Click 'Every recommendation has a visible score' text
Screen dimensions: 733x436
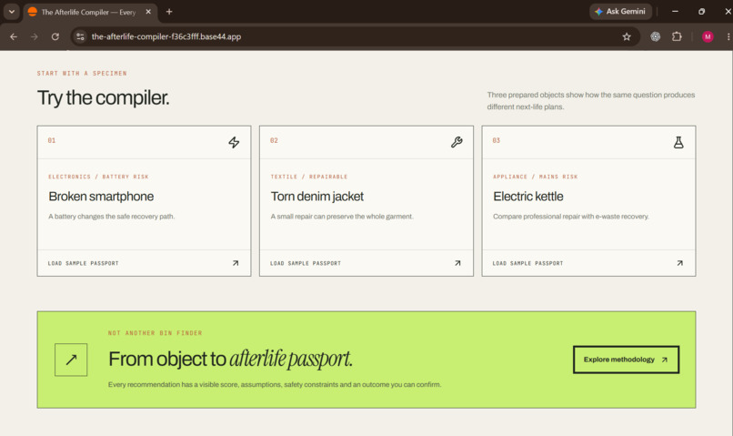275,384
